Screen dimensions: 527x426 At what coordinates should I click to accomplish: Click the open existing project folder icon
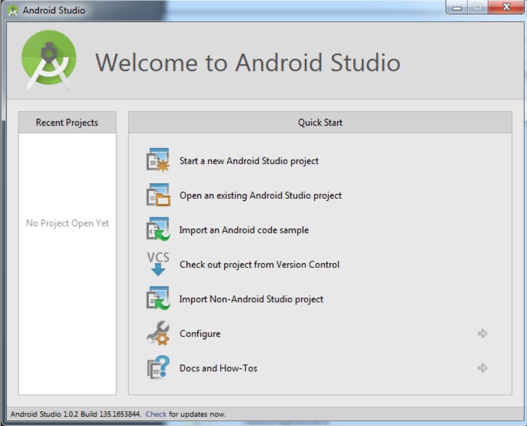(x=158, y=195)
